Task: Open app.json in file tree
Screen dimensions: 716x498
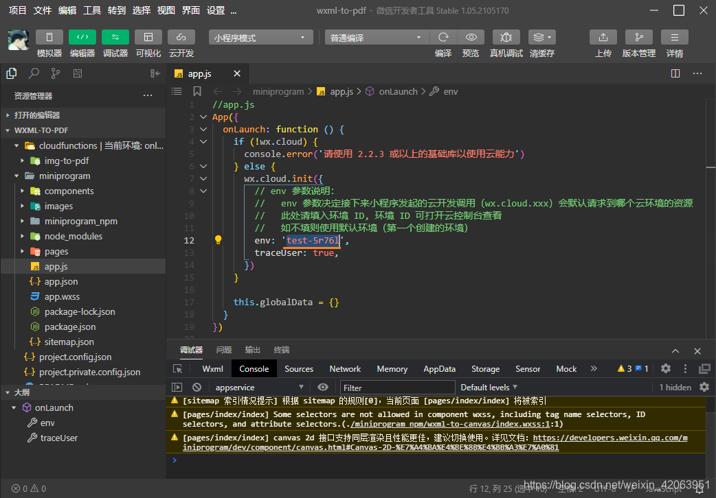Action: click(61, 281)
